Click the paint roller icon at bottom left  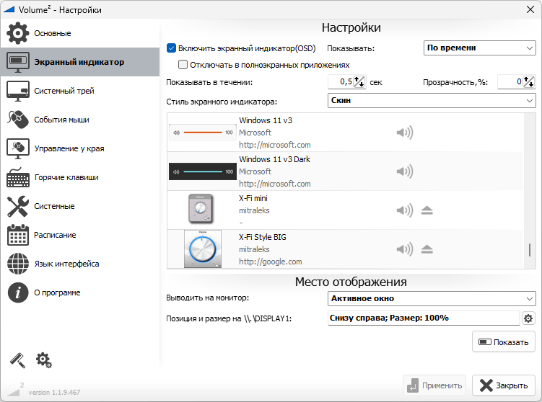click(17, 360)
